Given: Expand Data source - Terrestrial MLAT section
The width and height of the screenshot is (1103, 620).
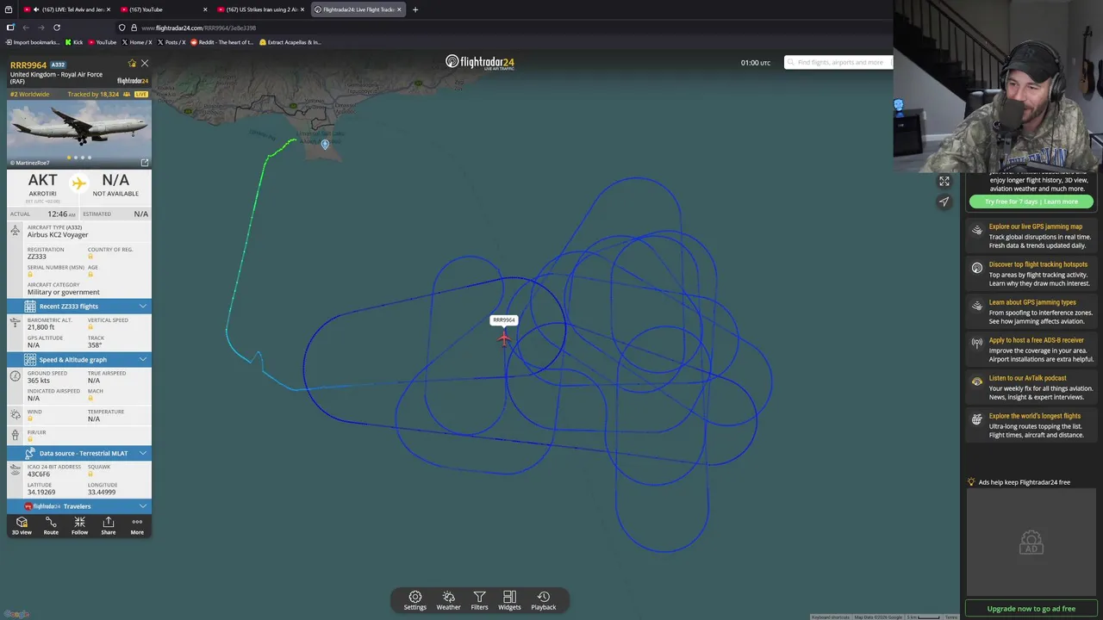Looking at the screenshot, I should (79, 453).
